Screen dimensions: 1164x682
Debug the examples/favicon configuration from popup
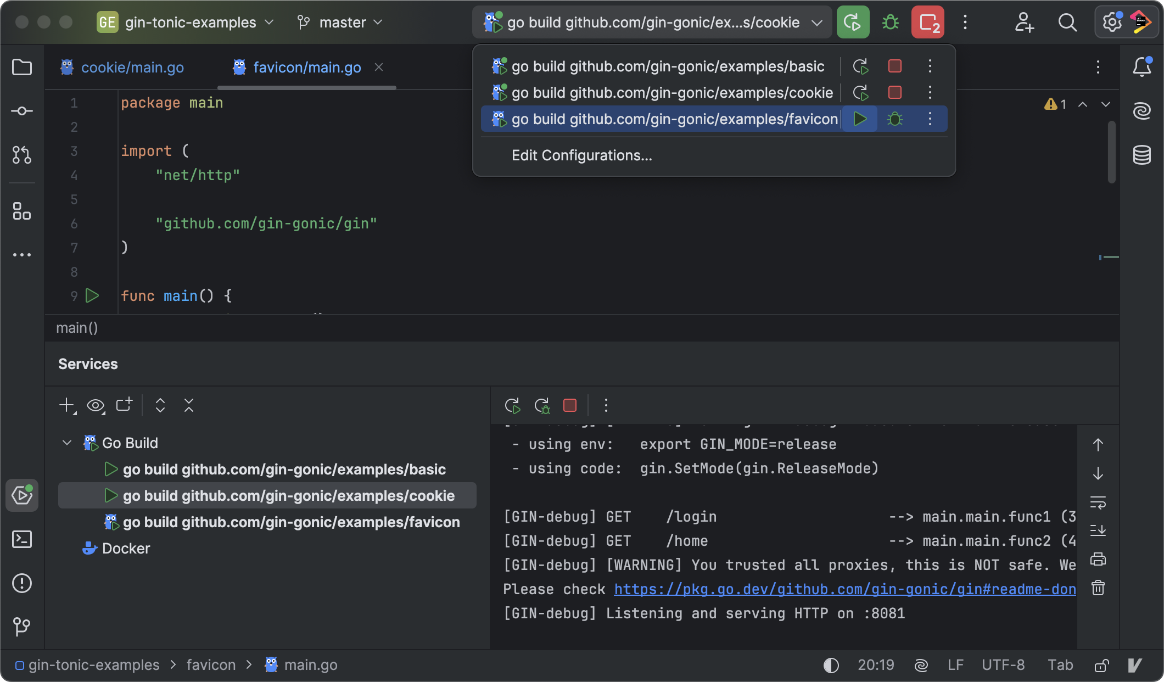(894, 119)
